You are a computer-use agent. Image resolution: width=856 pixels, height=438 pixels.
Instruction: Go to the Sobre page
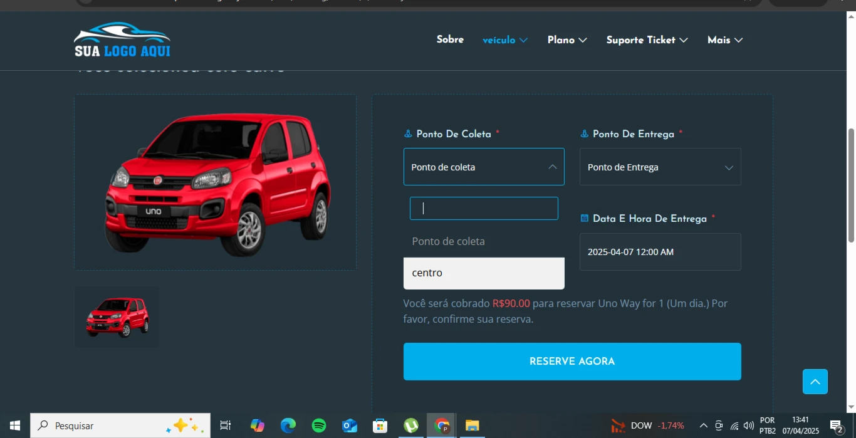[450, 39]
